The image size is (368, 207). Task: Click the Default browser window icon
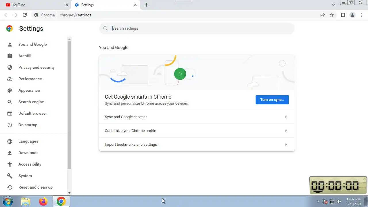(10, 113)
